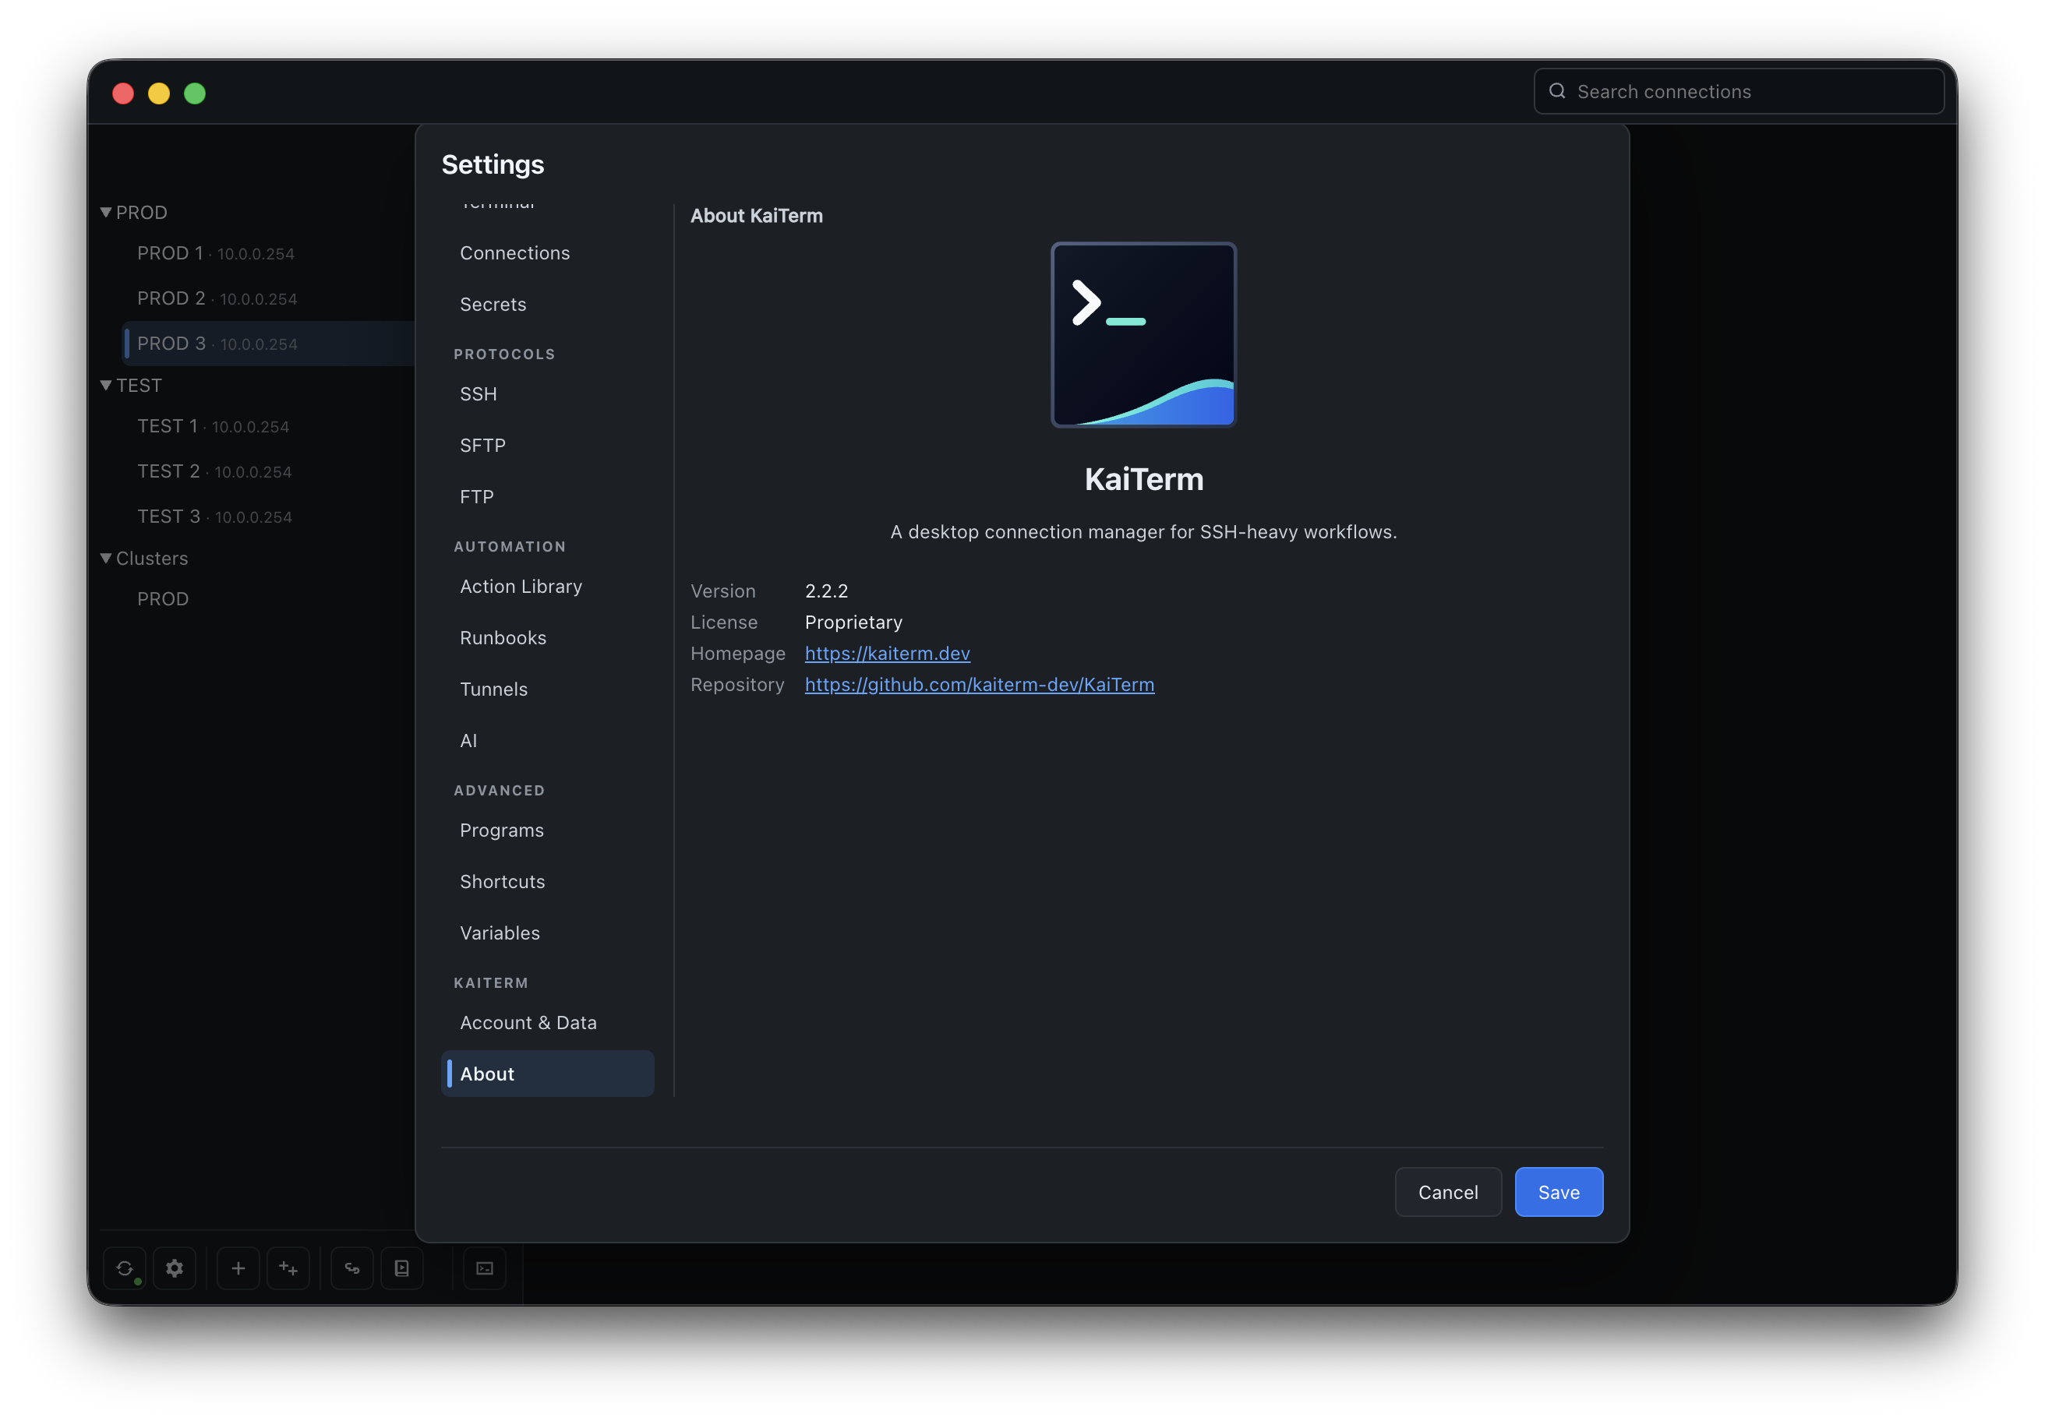
Task: Select the FTP settings entry
Action: [x=548, y=497]
